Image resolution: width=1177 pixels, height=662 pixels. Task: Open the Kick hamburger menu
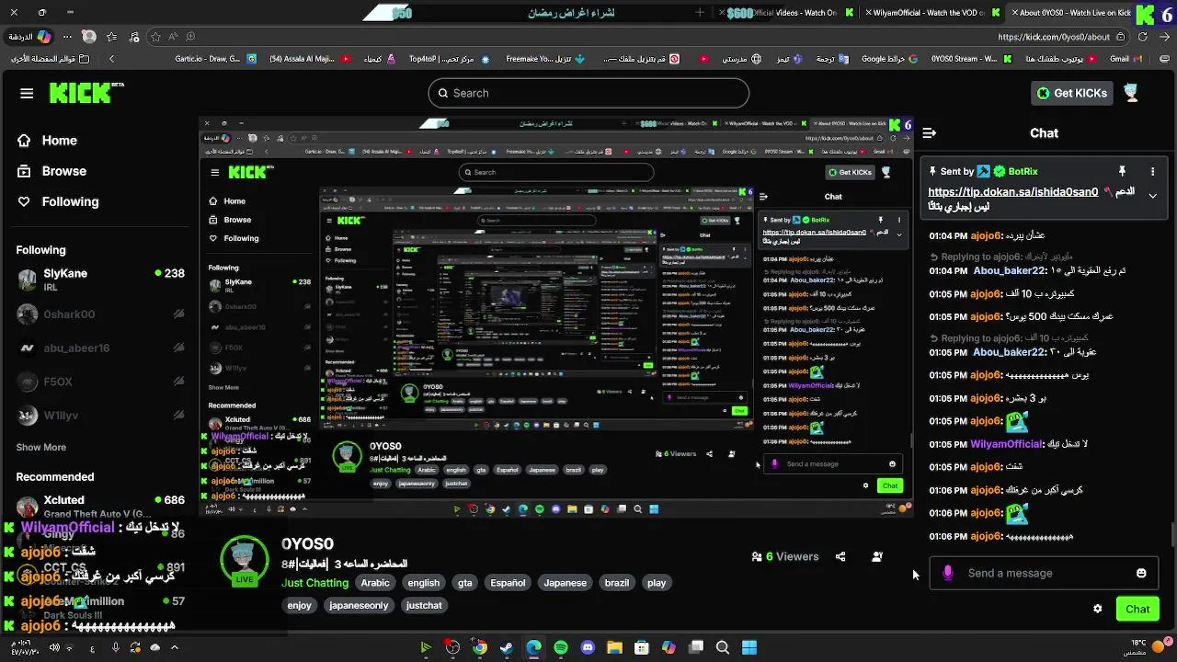(x=27, y=93)
